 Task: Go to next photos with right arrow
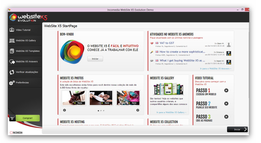tap(138, 110)
